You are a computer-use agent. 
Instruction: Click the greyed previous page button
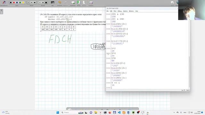(84, 3)
